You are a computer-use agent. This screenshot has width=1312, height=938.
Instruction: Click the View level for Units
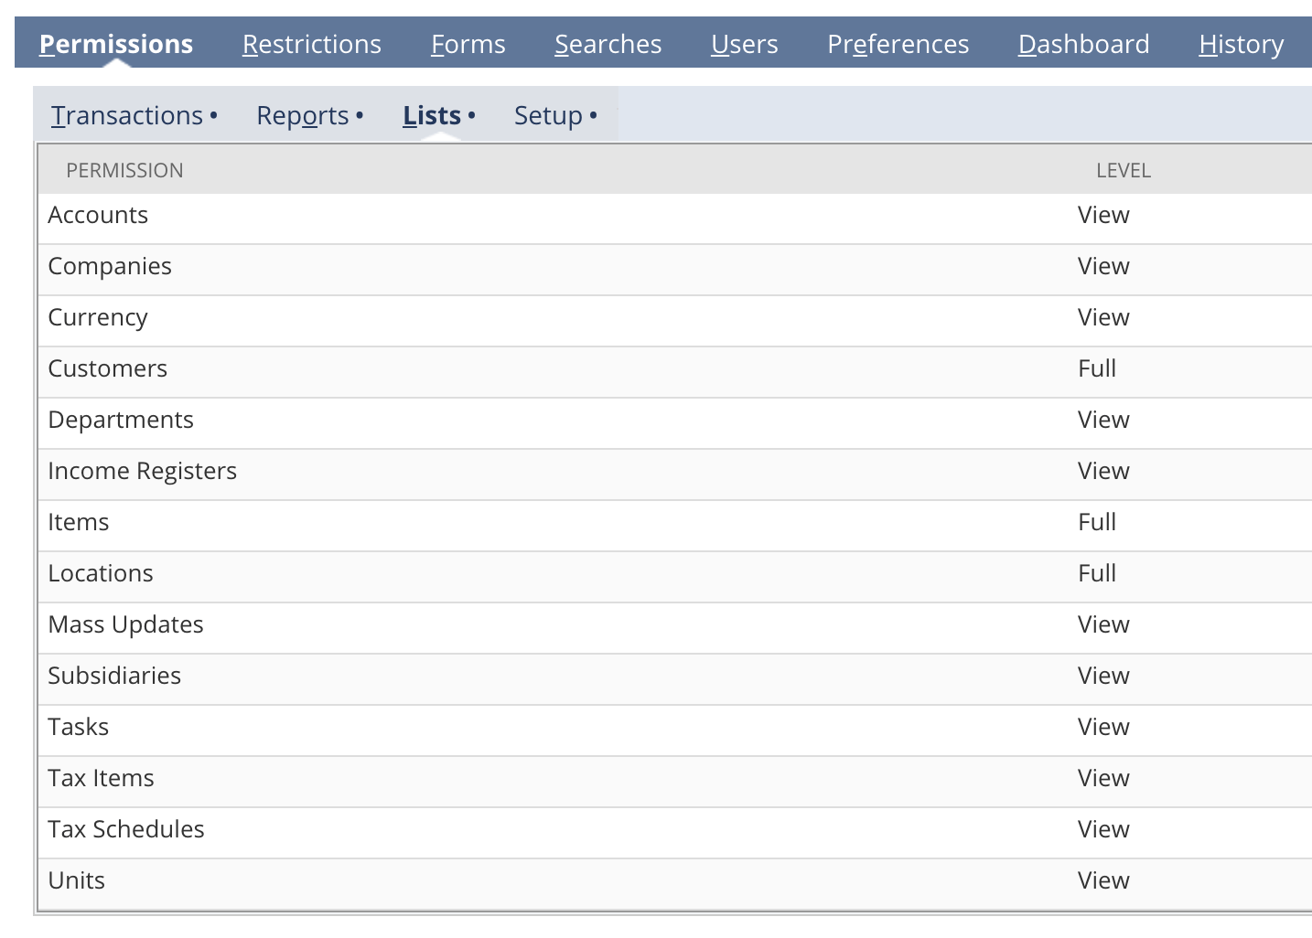tap(1103, 880)
